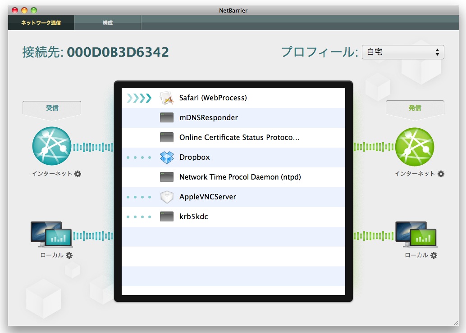Screen dimensions: 466x333
Task: Click the incoming インターネット label
Action: [52, 174]
